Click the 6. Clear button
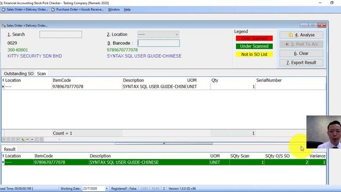The height and width of the screenshot is (192, 341). point(302,53)
